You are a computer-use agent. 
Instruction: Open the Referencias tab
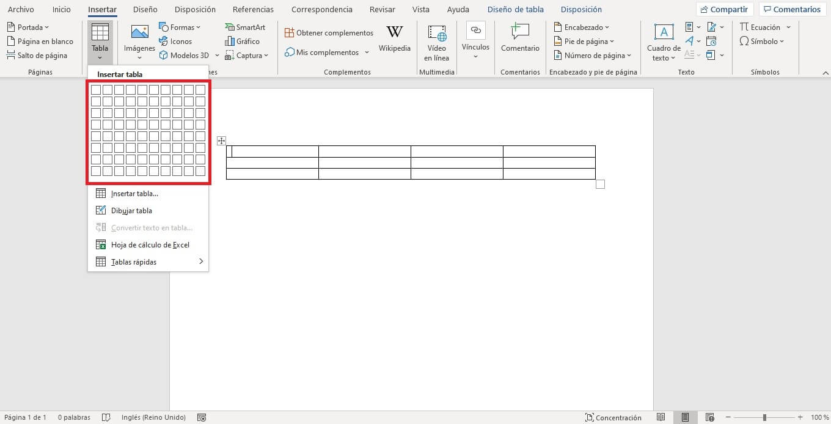coord(253,9)
